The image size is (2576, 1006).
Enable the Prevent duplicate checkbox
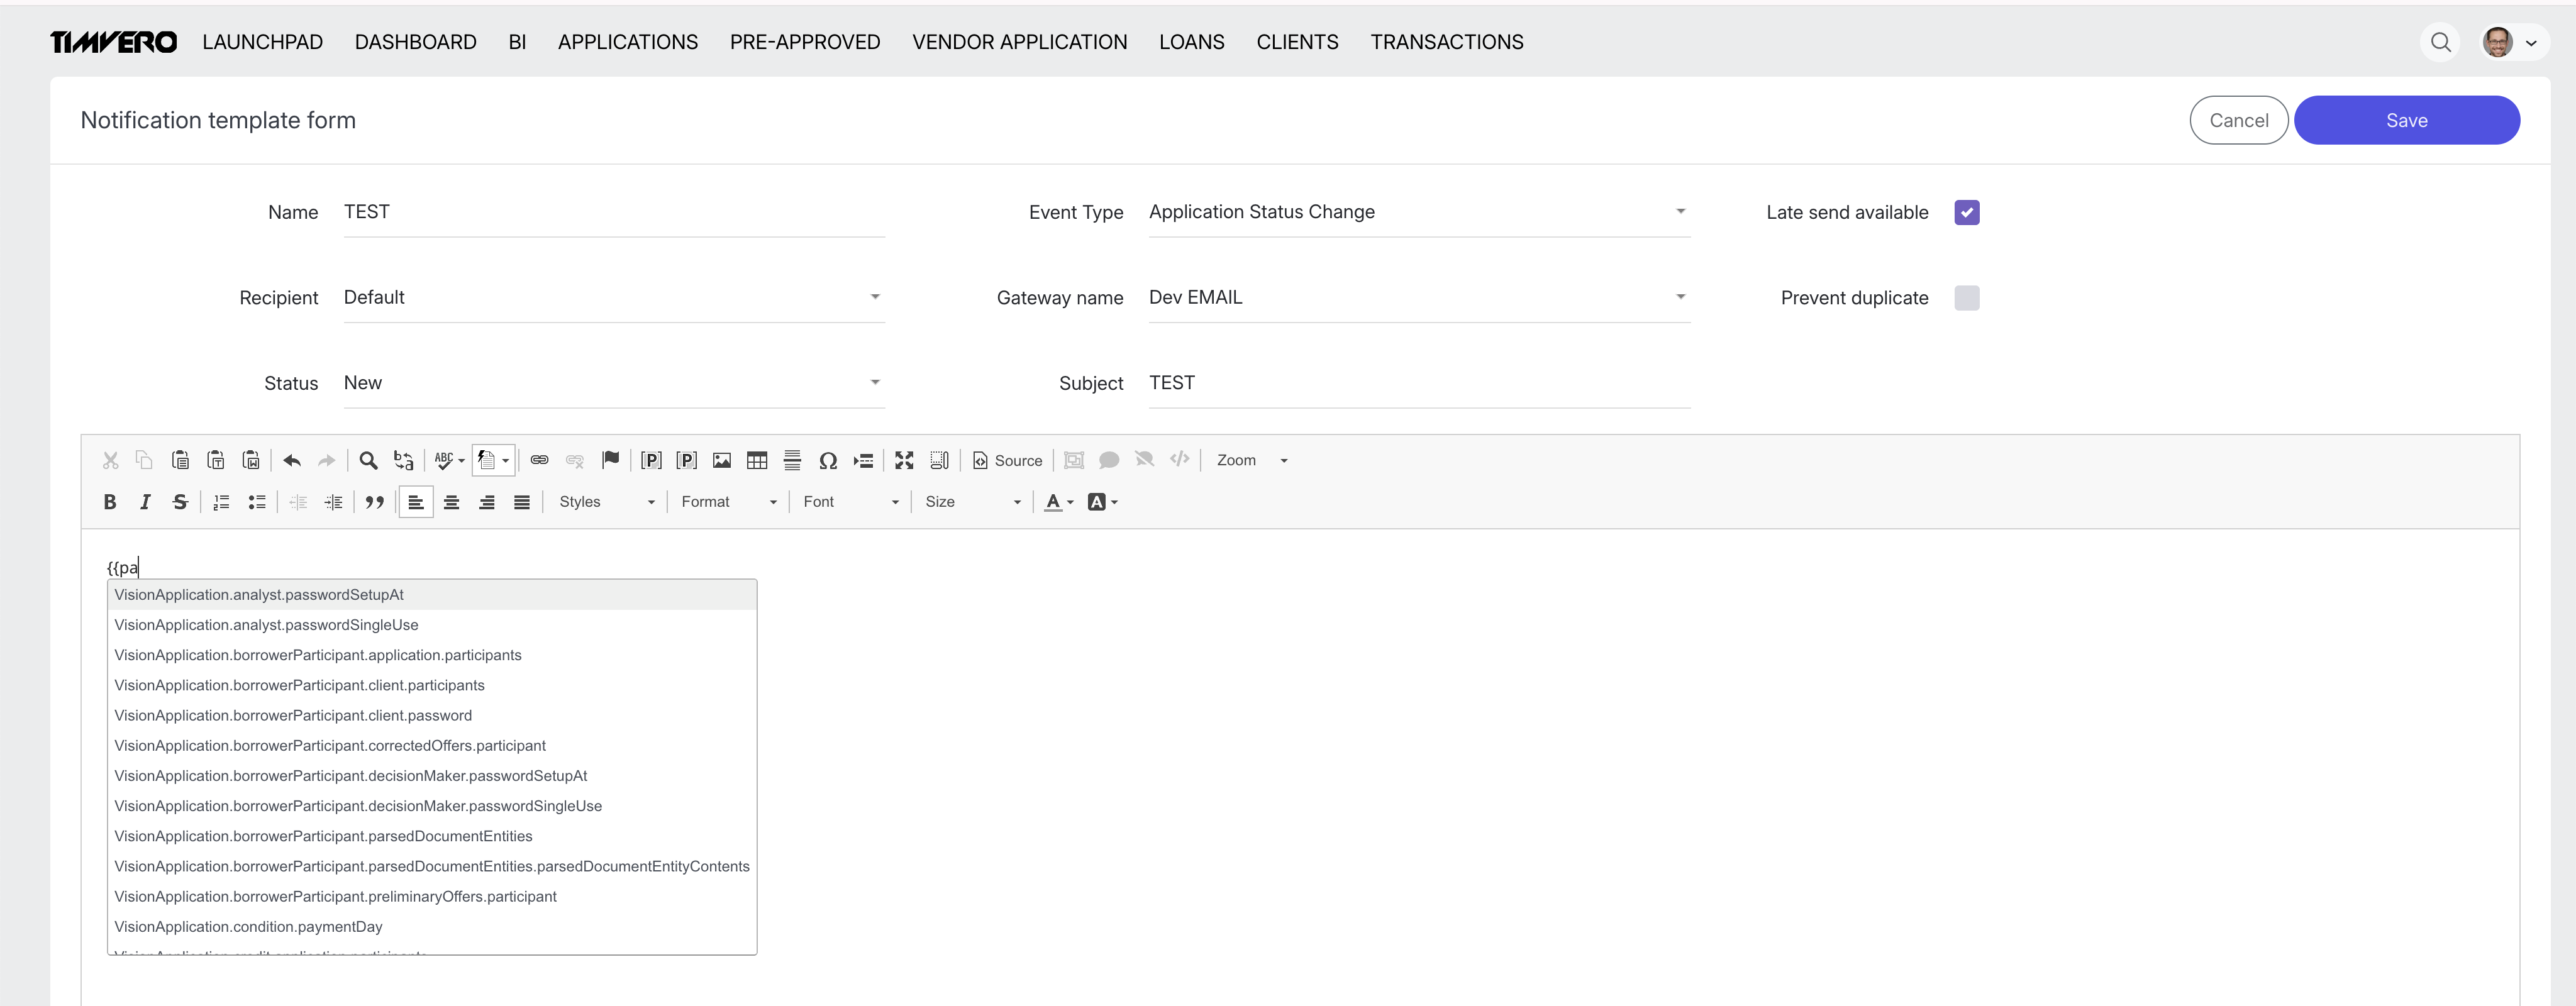(1966, 298)
